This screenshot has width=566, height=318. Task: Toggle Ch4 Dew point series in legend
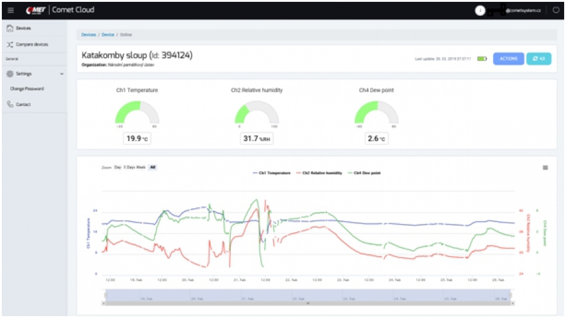click(365, 172)
